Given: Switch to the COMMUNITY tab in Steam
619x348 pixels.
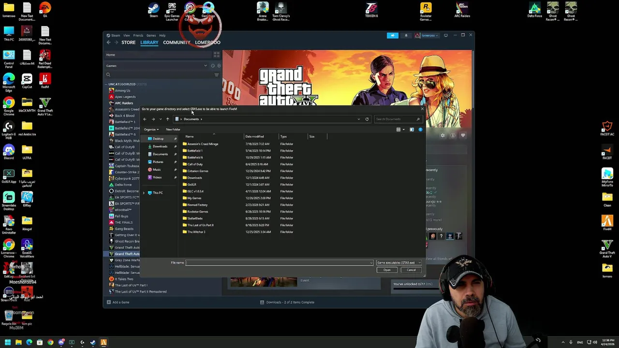Looking at the screenshot, I should coord(177,43).
